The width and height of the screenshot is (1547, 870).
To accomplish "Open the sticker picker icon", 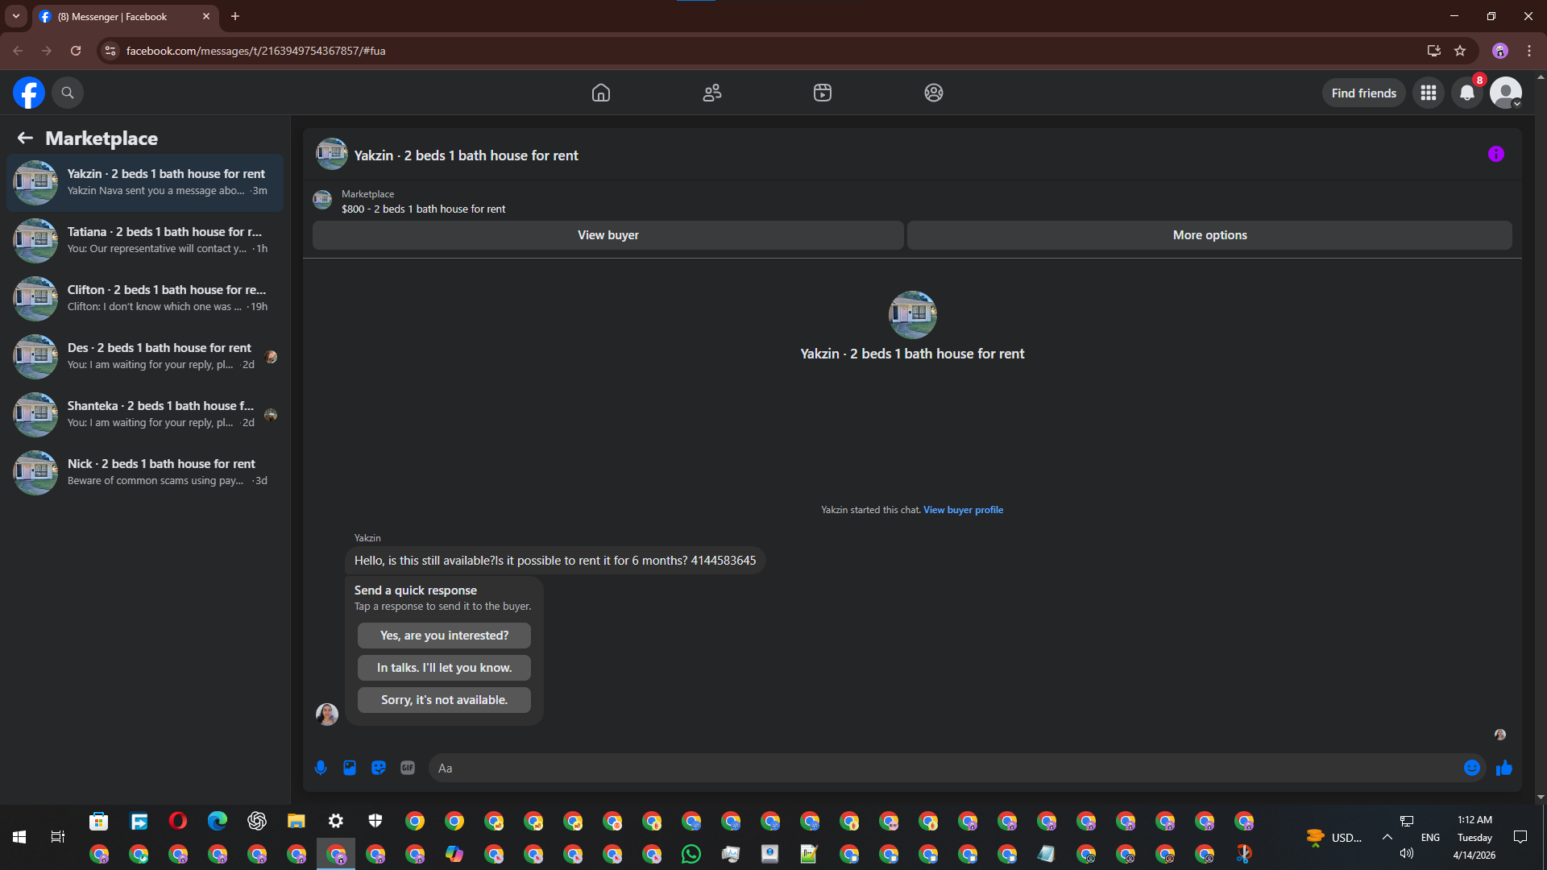I will 379,768.
